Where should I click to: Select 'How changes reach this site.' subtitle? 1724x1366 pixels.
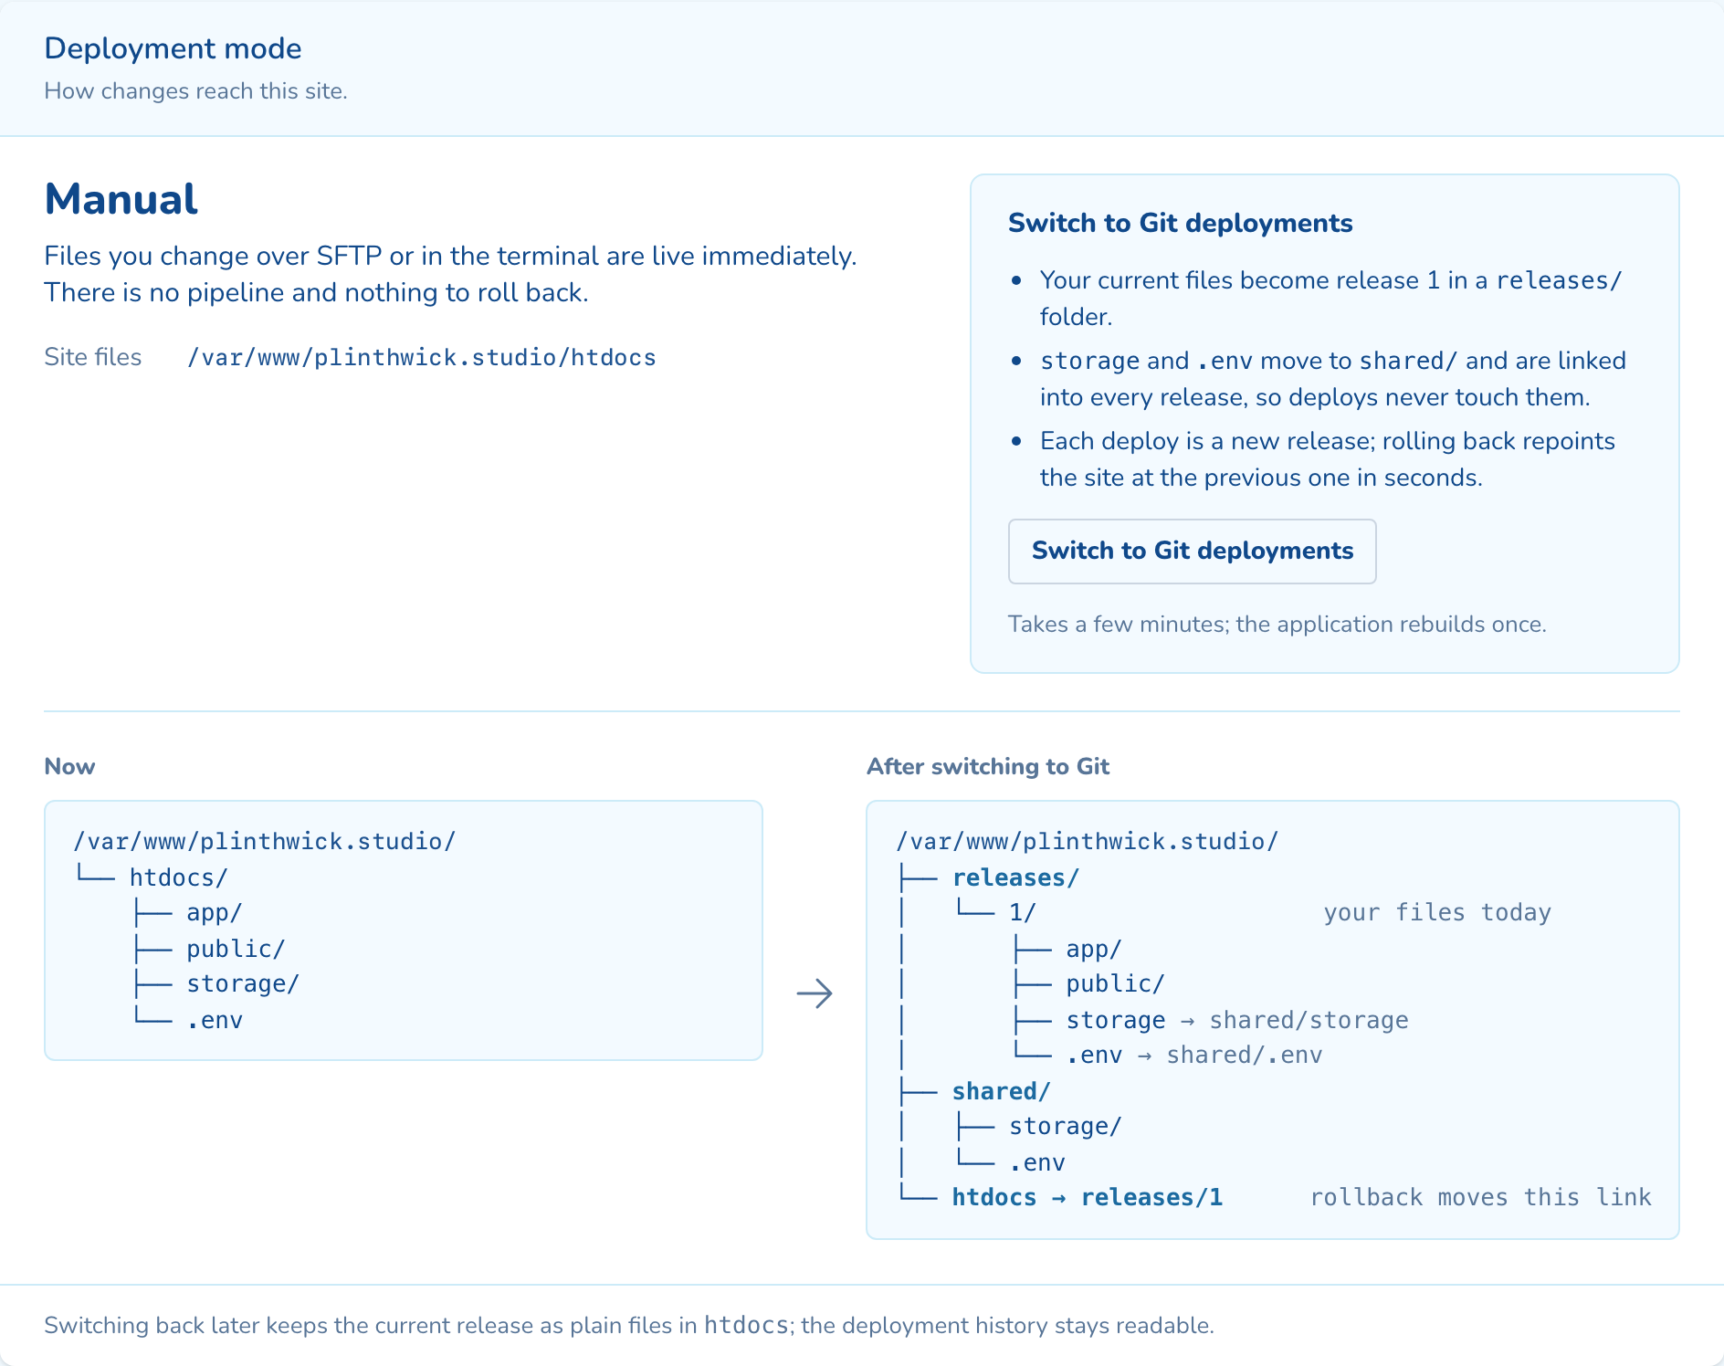click(195, 91)
